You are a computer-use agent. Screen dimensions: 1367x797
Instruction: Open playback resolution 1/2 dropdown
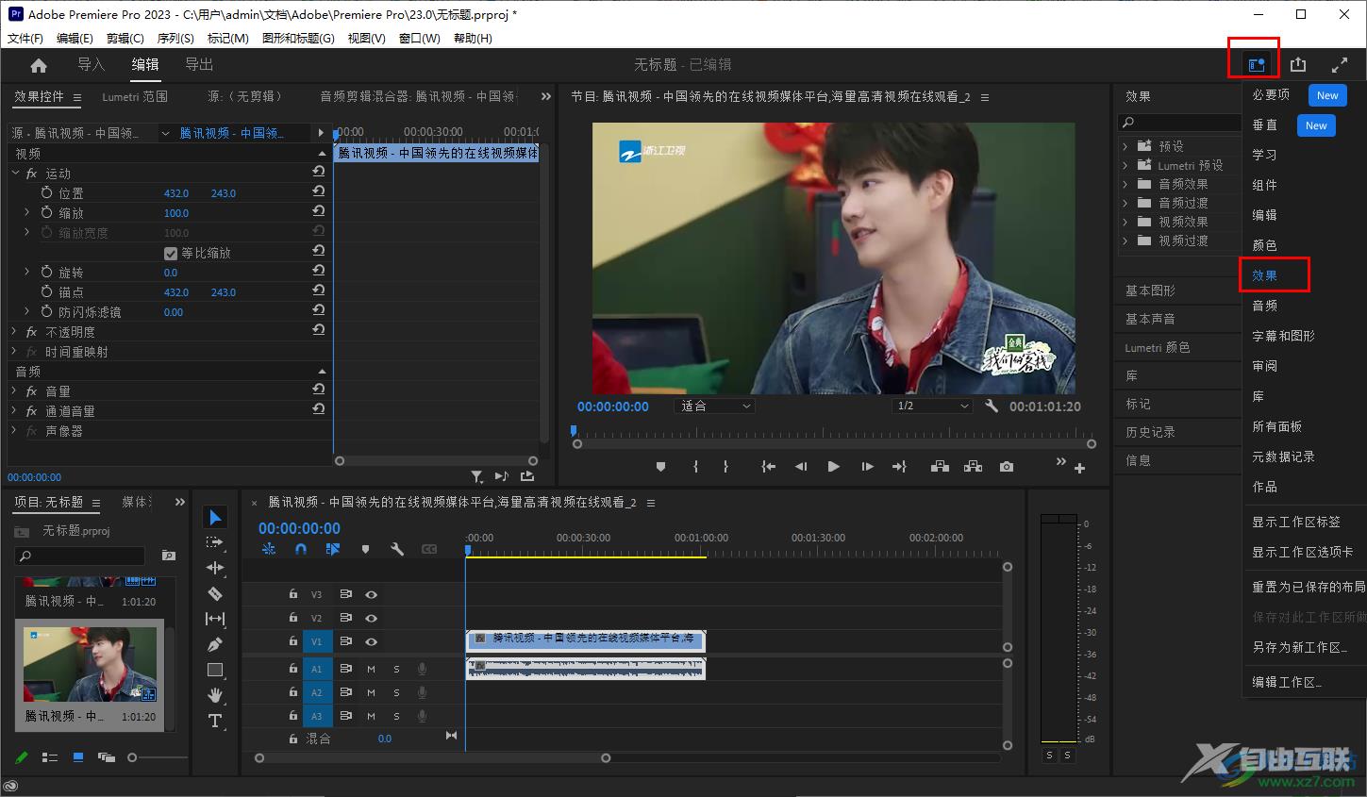(x=932, y=406)
